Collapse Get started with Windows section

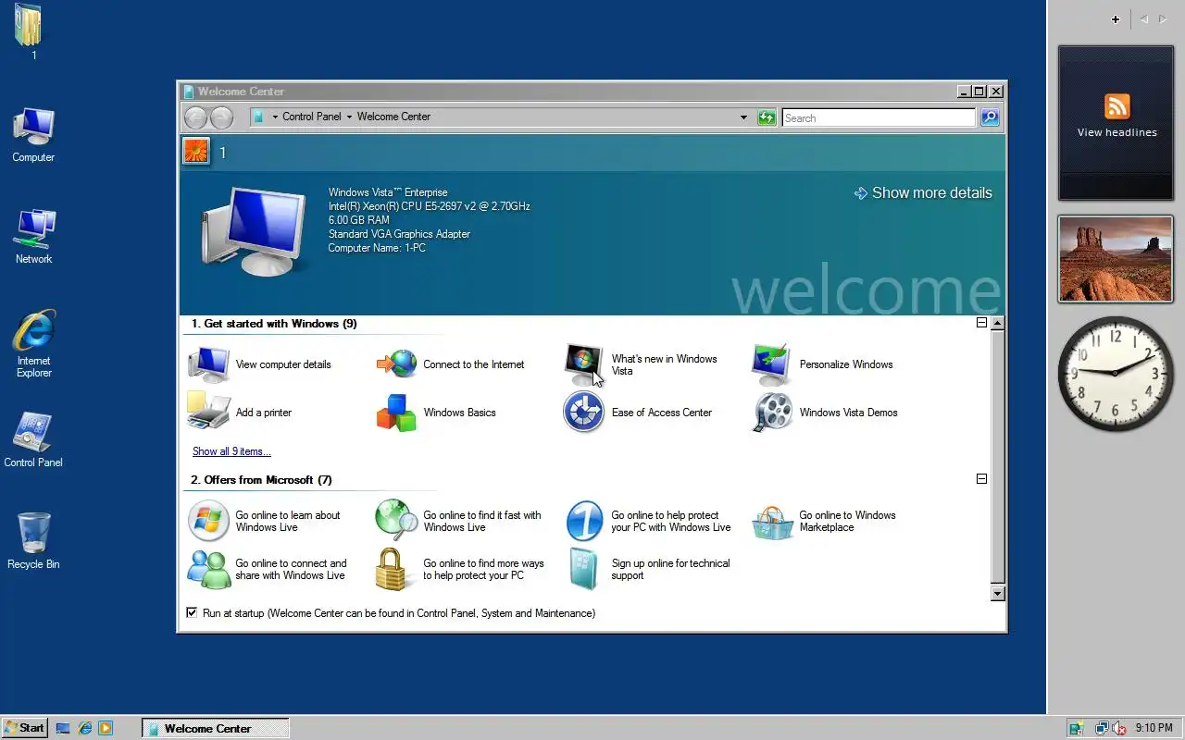[981, 323]
